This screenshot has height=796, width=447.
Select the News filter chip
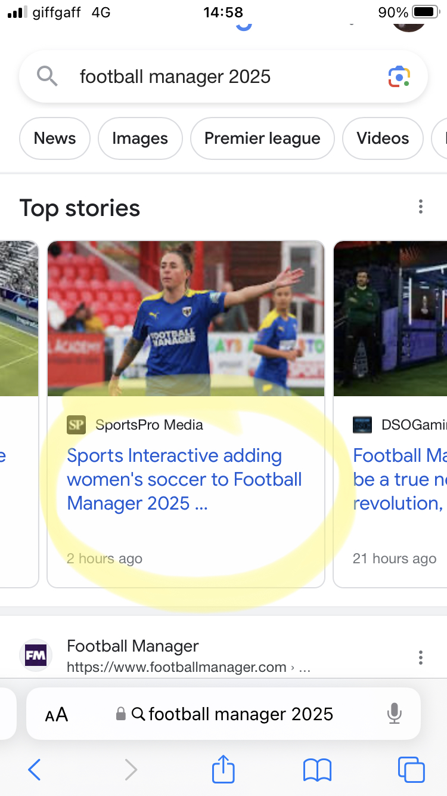point(55,138)
